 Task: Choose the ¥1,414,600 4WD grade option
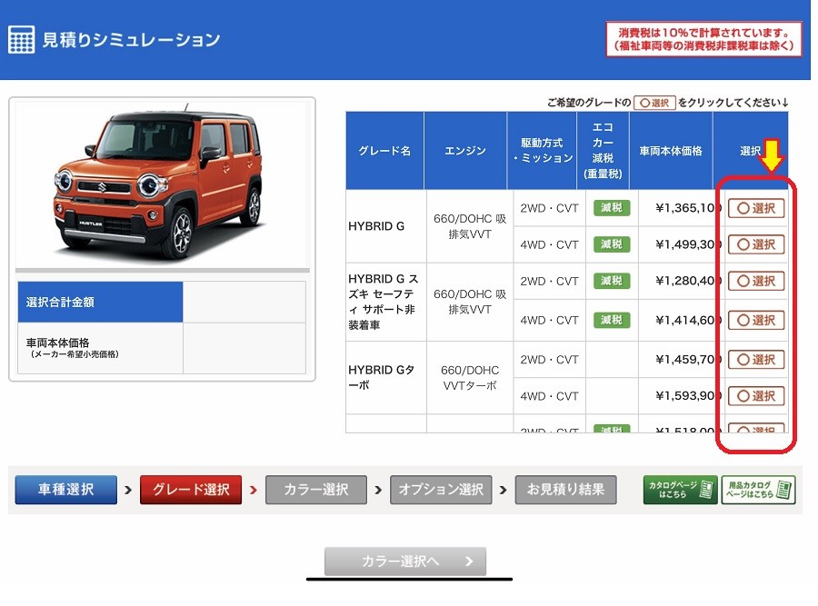[x=756, y=320]
